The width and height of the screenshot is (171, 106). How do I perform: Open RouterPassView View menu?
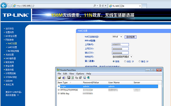72,74
